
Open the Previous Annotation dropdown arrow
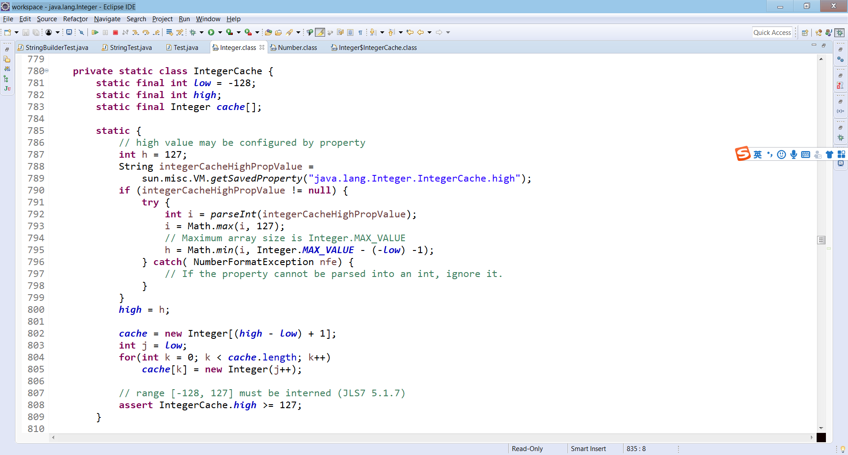click(x=401, y=32)
